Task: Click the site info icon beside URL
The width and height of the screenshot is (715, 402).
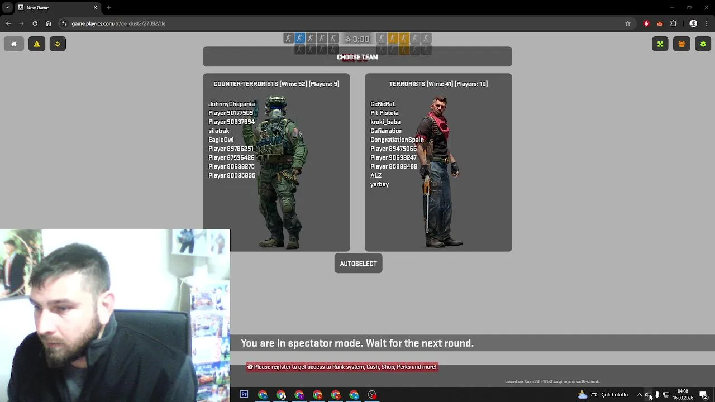Action: click(x=64, y=23)
